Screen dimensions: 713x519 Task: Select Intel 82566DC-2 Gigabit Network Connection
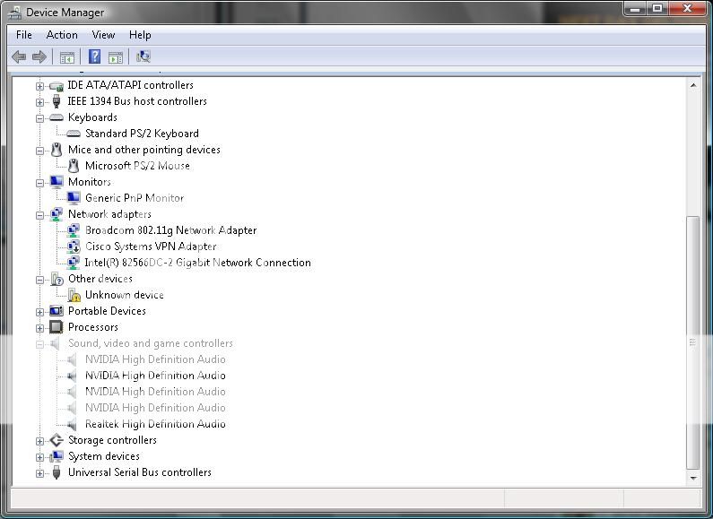[197, 263]
